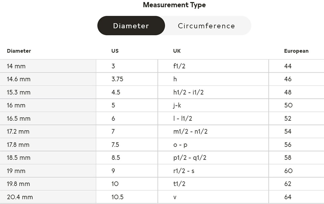Select UK size h1/2 - i1/2 cell
Screen dimensions: 324x204
188,92
